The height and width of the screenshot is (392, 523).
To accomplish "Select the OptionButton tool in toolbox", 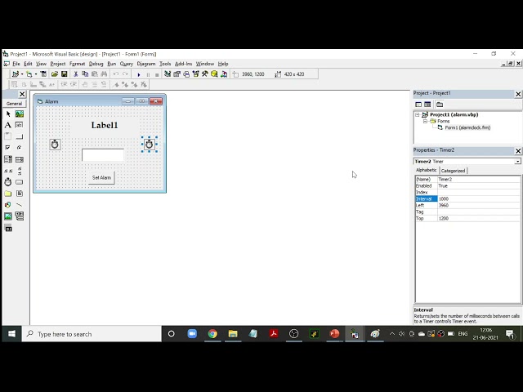I will click(x=20, y=148).
